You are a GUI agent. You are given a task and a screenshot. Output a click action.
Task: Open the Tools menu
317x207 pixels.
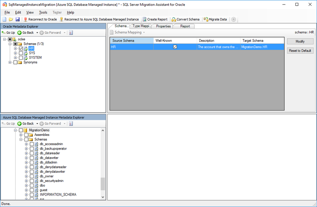(43, 12)
